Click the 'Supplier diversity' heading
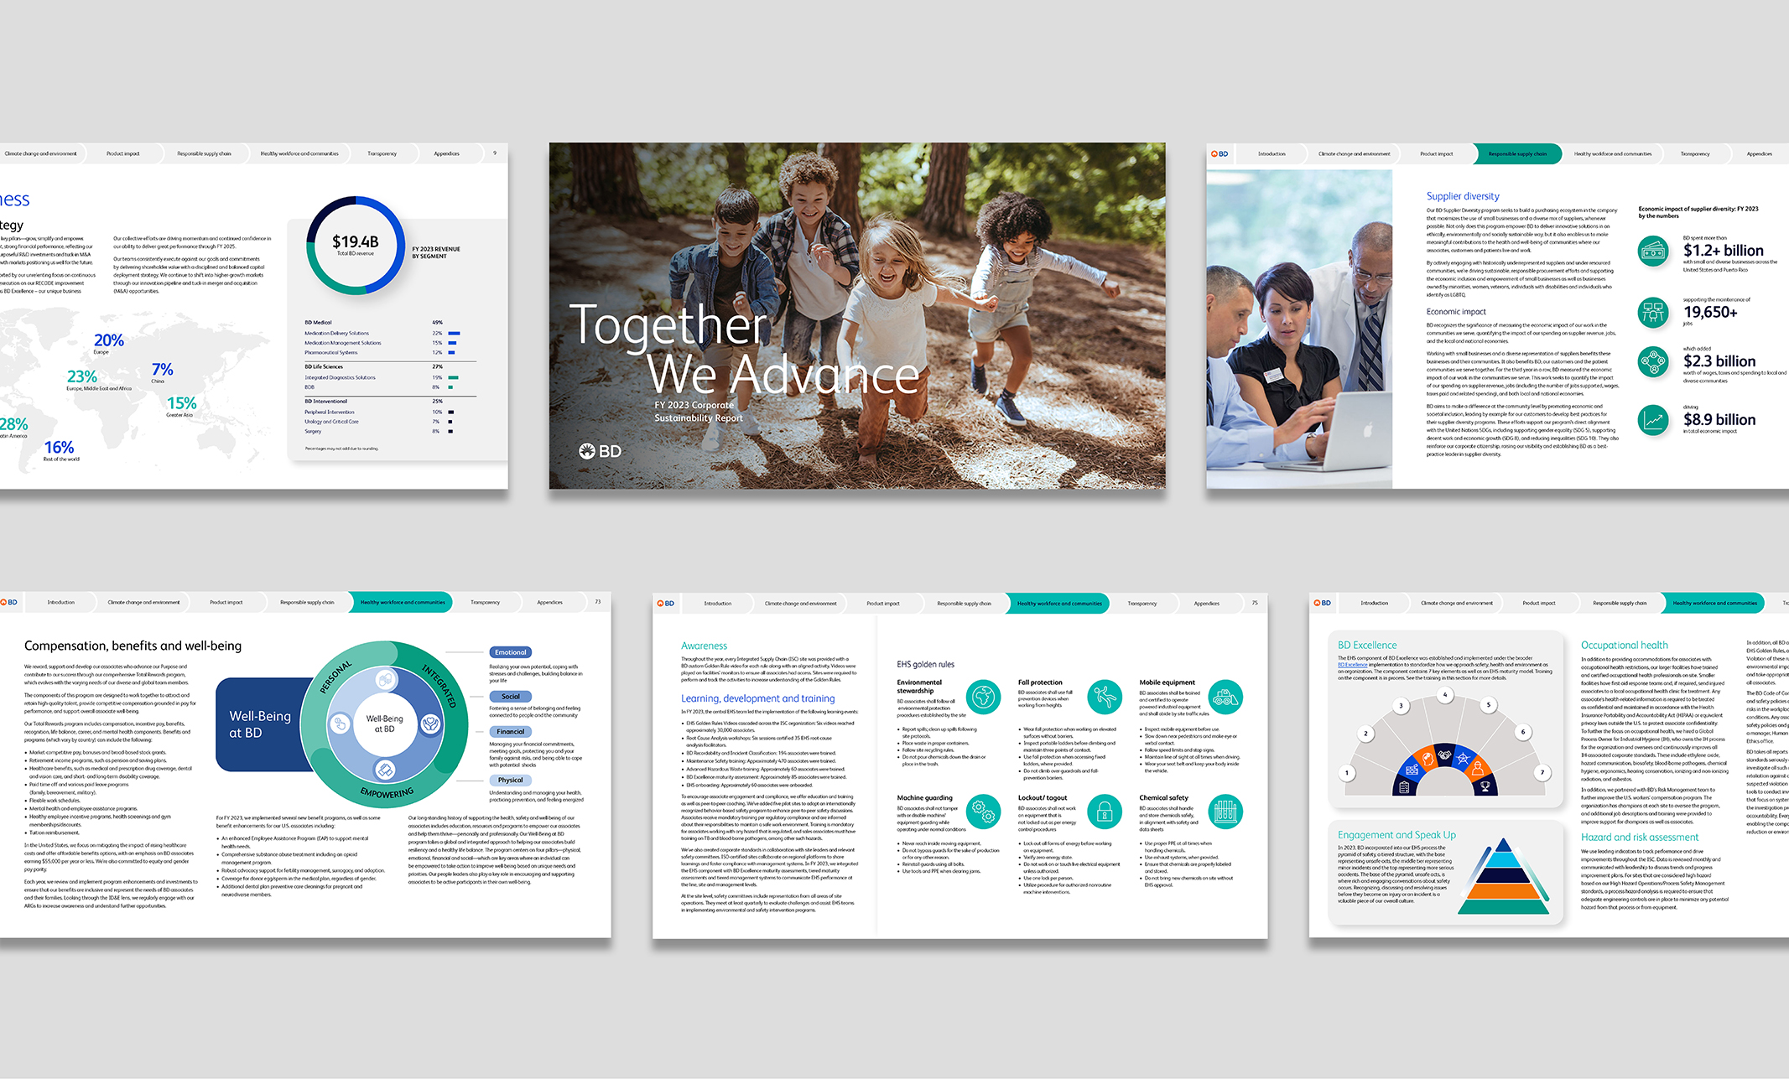Viewport: 1789px width, 1079px height. click(1463, 196)
